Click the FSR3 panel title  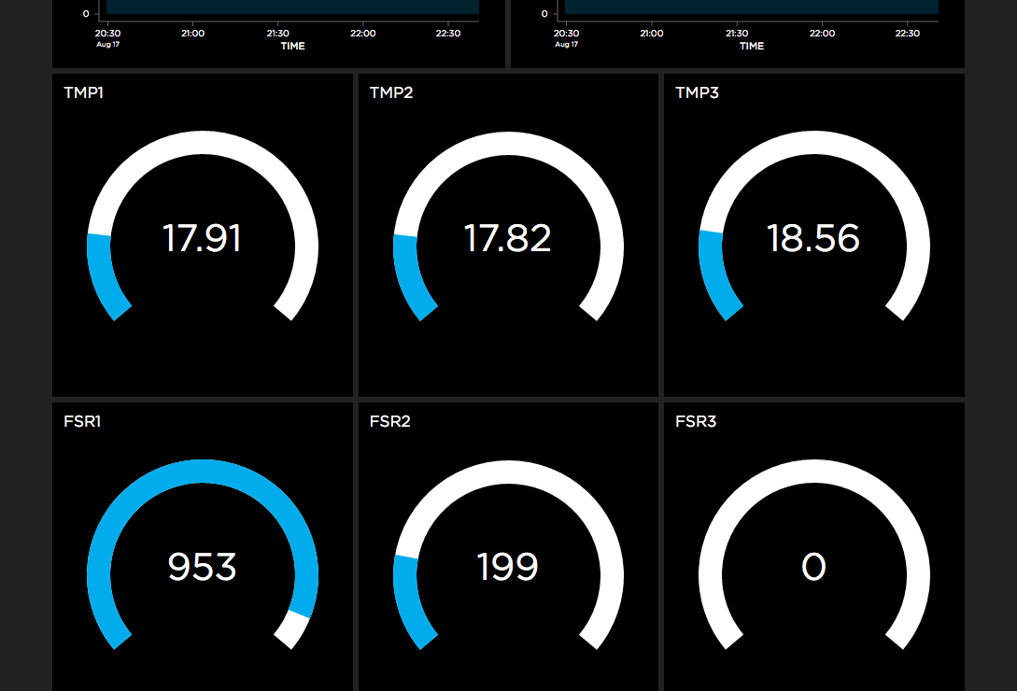point(696,422)
